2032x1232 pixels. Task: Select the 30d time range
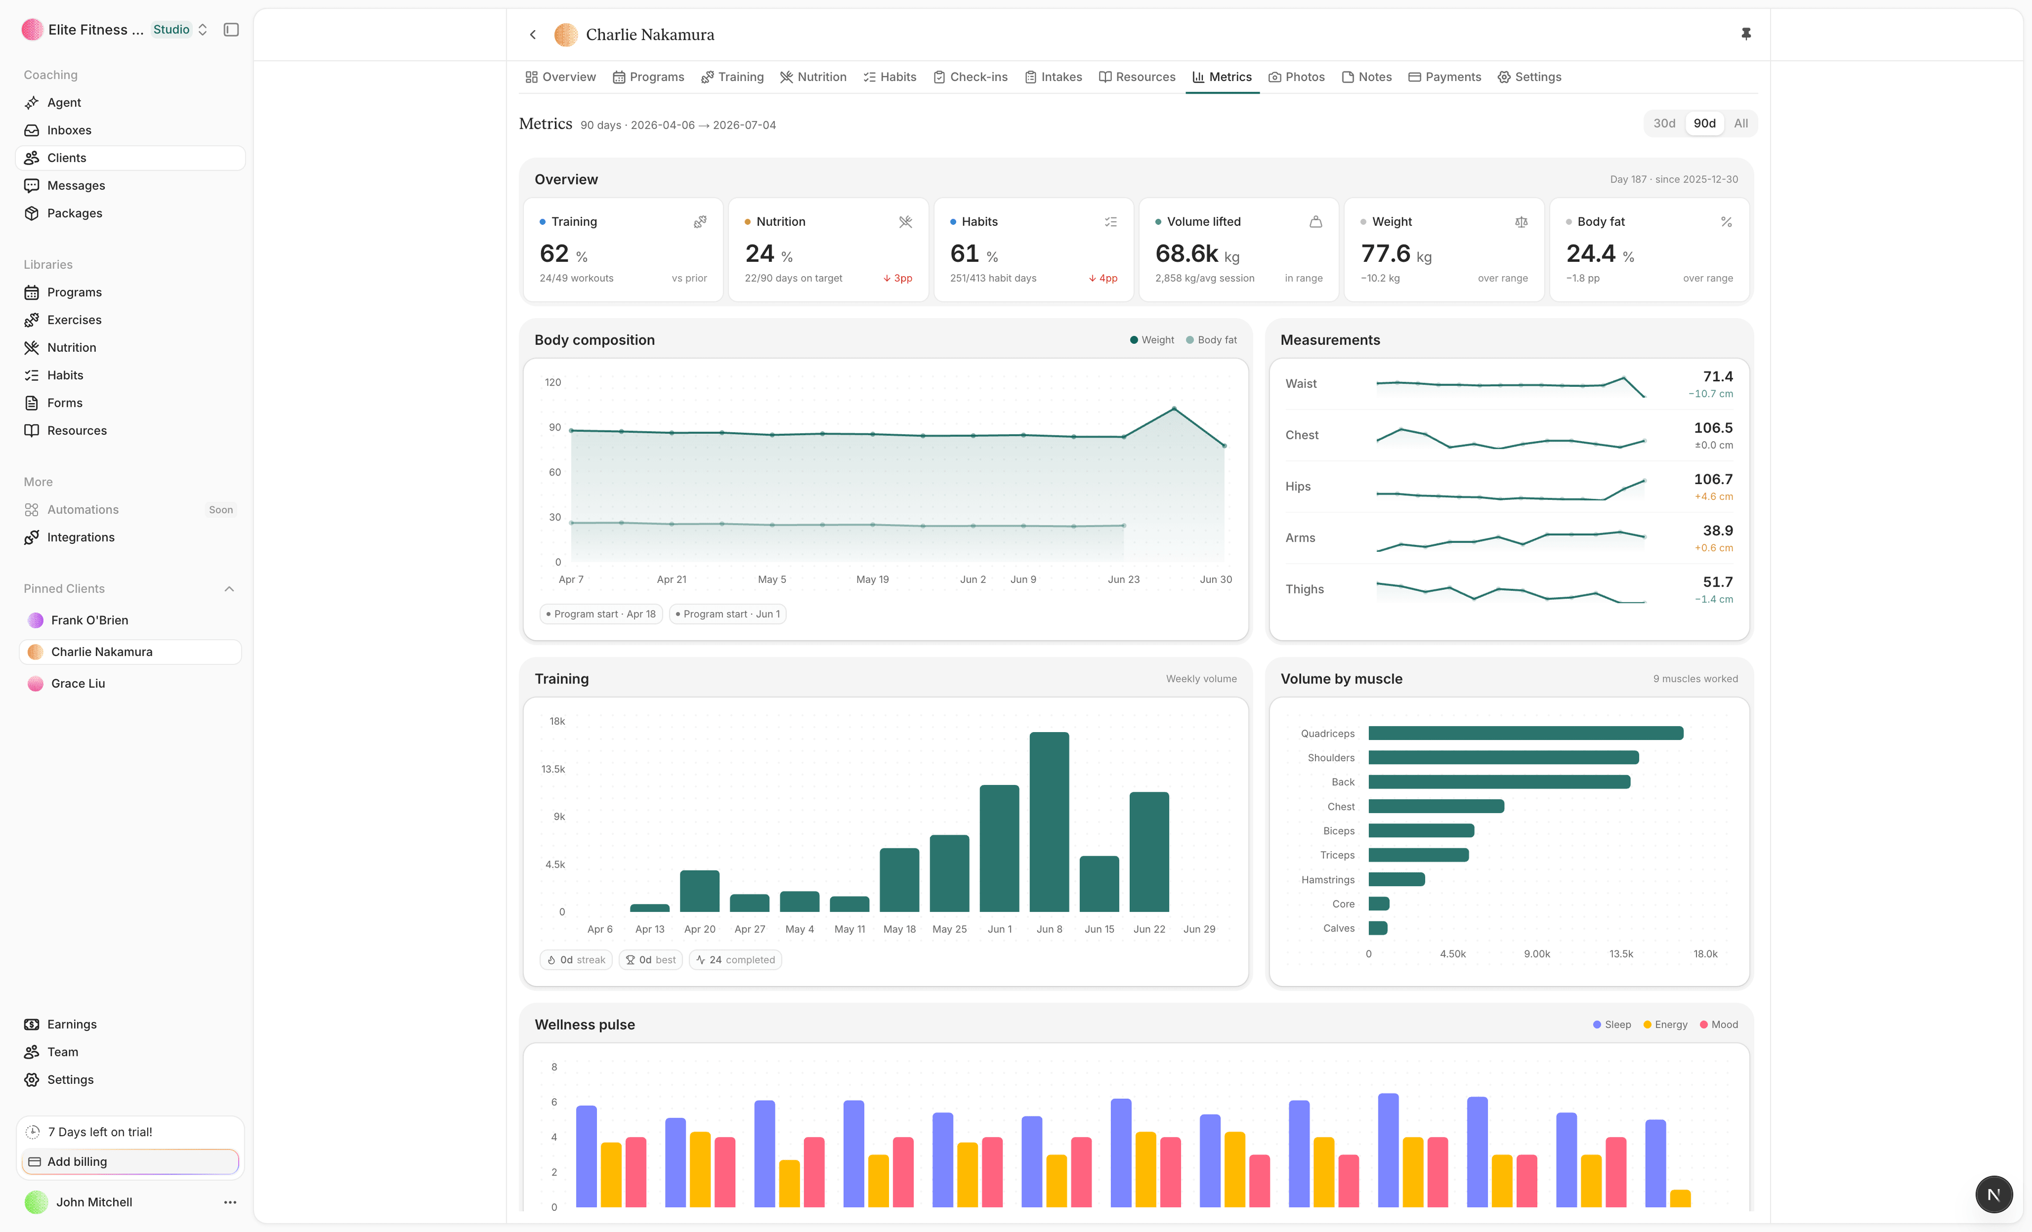click(1664, 124)
